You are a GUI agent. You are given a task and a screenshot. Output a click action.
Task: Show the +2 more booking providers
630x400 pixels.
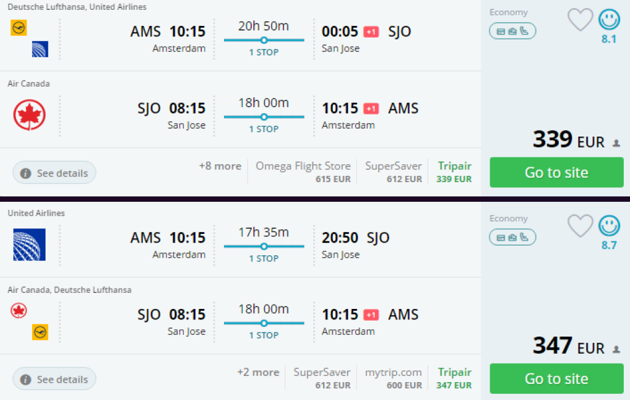(258, 372)
